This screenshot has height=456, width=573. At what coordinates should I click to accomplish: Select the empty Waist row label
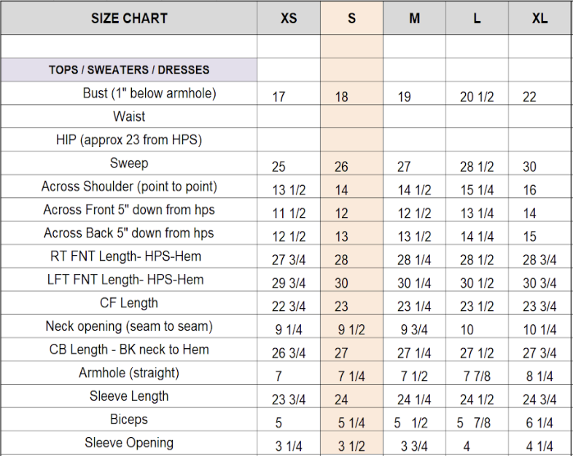tap(129, 117)
